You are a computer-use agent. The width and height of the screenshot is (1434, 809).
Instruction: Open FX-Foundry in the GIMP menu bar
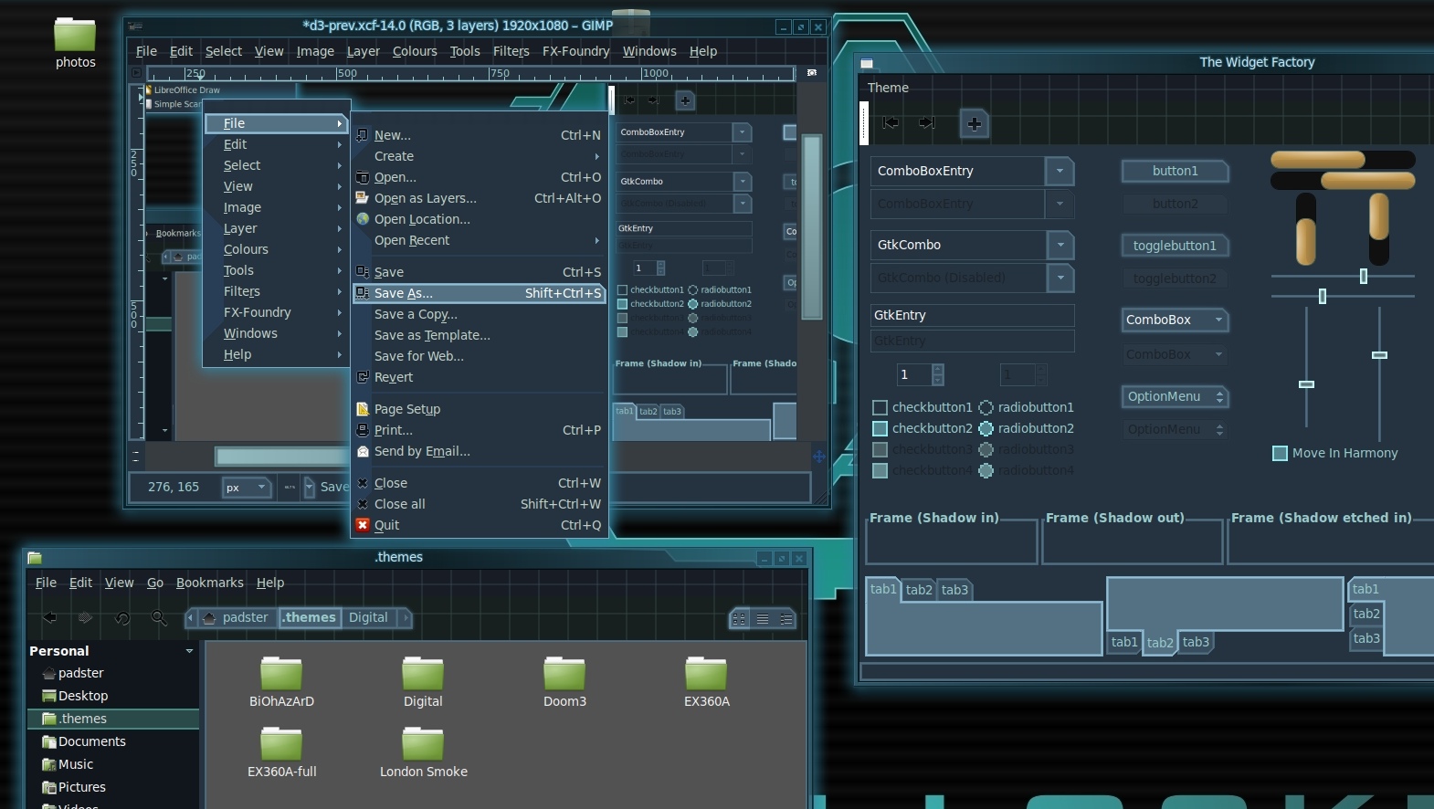pyautogui.click(x=575, y=51)
